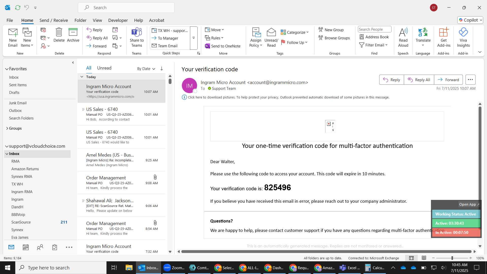Adjust the zoom slider
Viewport: 487px width, 274px height.
pos(452,258)
